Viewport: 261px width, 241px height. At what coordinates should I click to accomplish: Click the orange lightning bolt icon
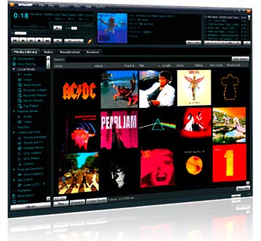[x=90, y=41]
